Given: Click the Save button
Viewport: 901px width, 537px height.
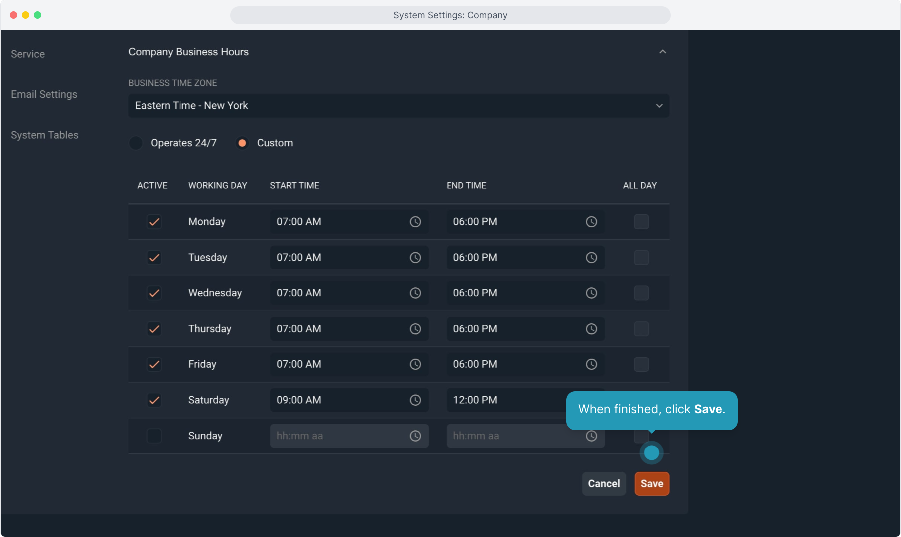Looking at the screenshot, I should click(652, 484).
